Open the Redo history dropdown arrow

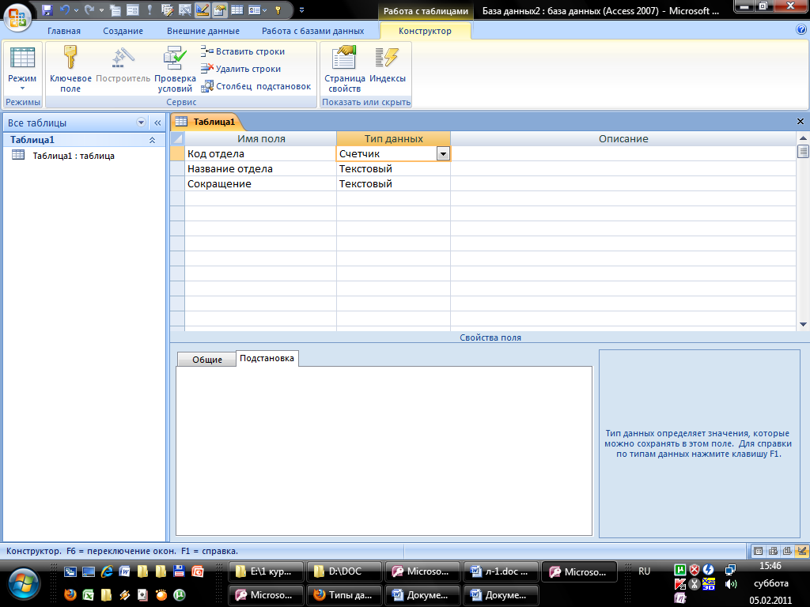[101, 10]
